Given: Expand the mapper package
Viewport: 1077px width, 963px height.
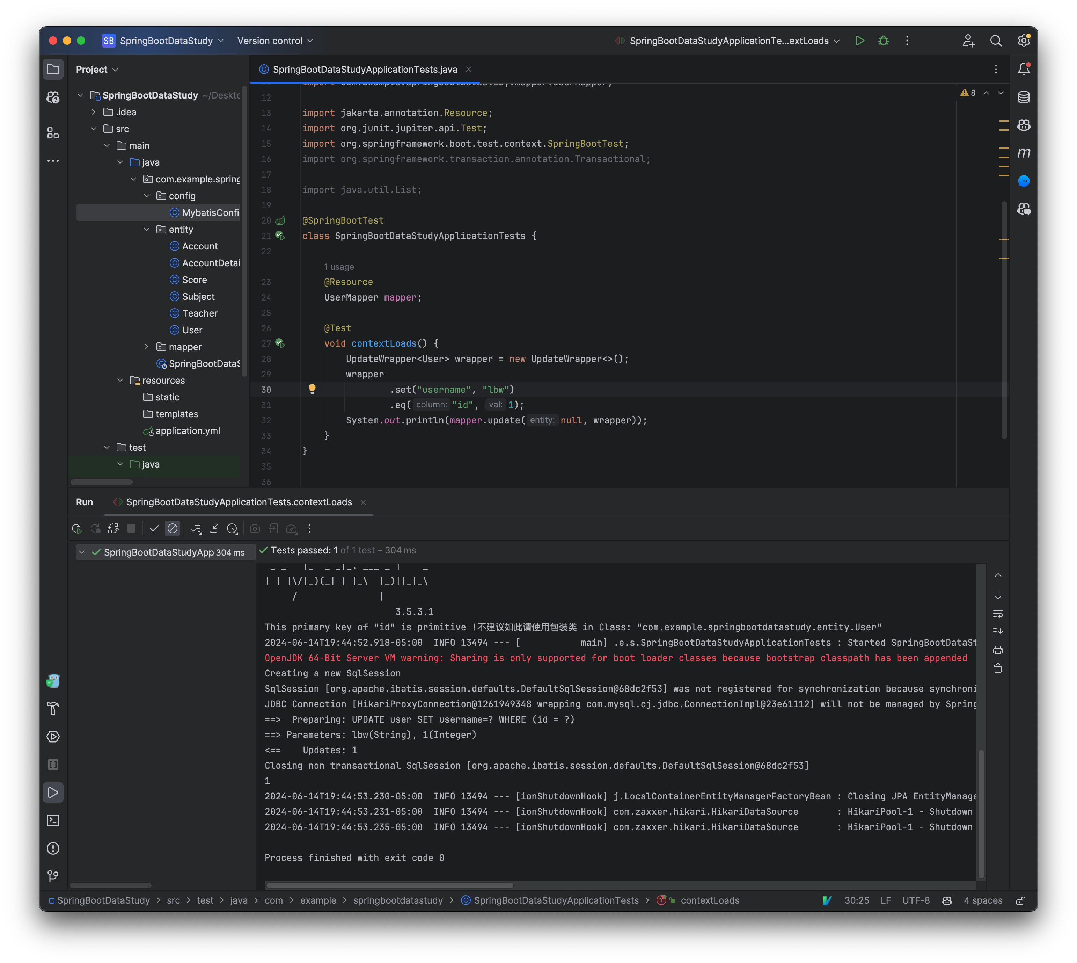Looking at the screenshot, I should [146, 347].
